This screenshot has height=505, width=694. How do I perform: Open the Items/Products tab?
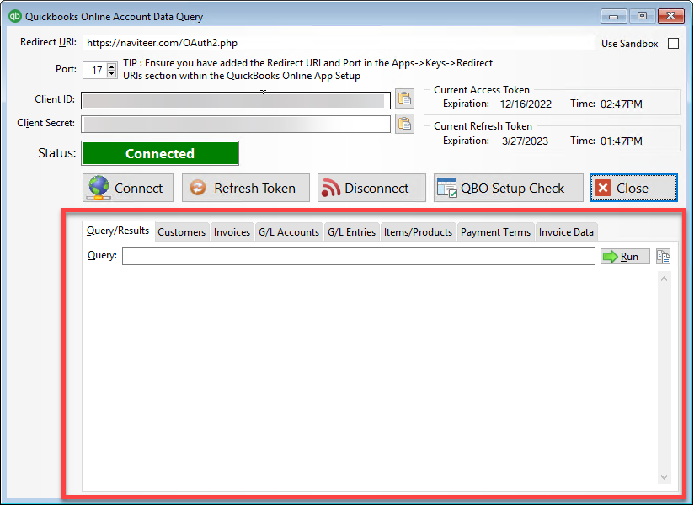click(418, 232)
